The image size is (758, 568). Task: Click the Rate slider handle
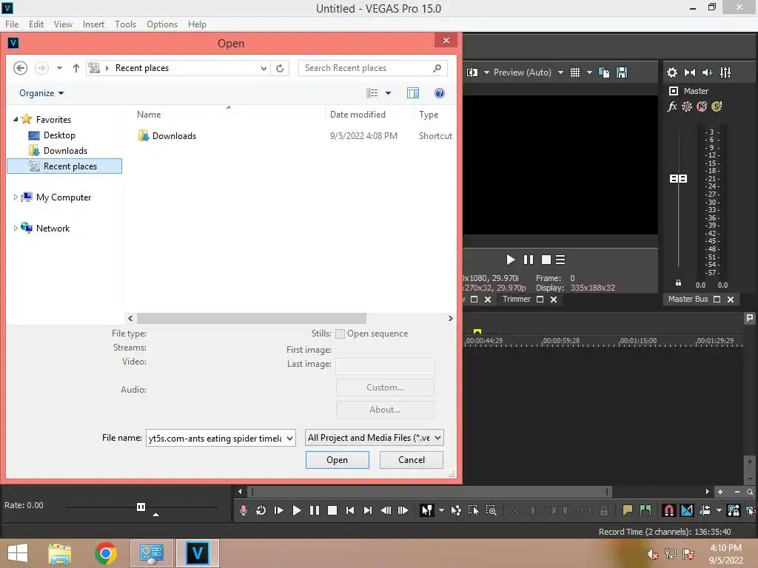coord(141,507)
